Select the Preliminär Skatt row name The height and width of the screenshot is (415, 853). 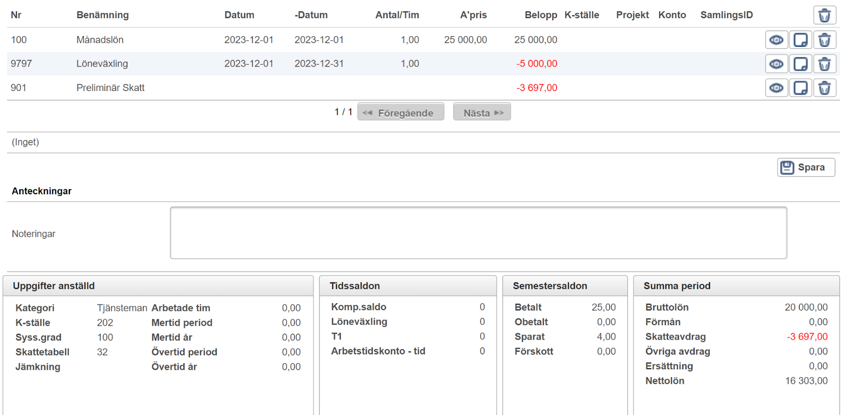coord(110,88)
